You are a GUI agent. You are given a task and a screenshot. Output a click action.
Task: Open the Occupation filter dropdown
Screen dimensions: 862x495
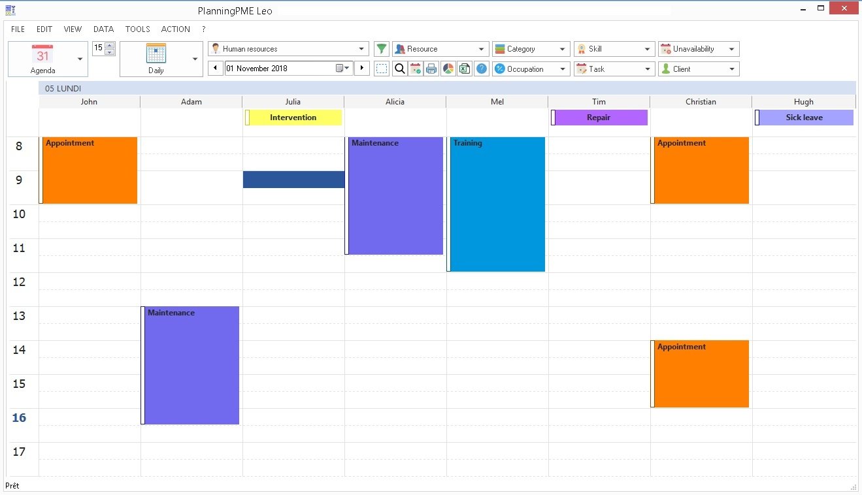(x=531, y=69)
